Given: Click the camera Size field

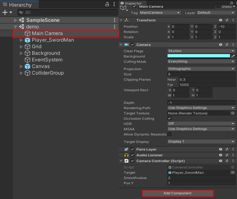Looking at the screenshot, I should (201, 74).
